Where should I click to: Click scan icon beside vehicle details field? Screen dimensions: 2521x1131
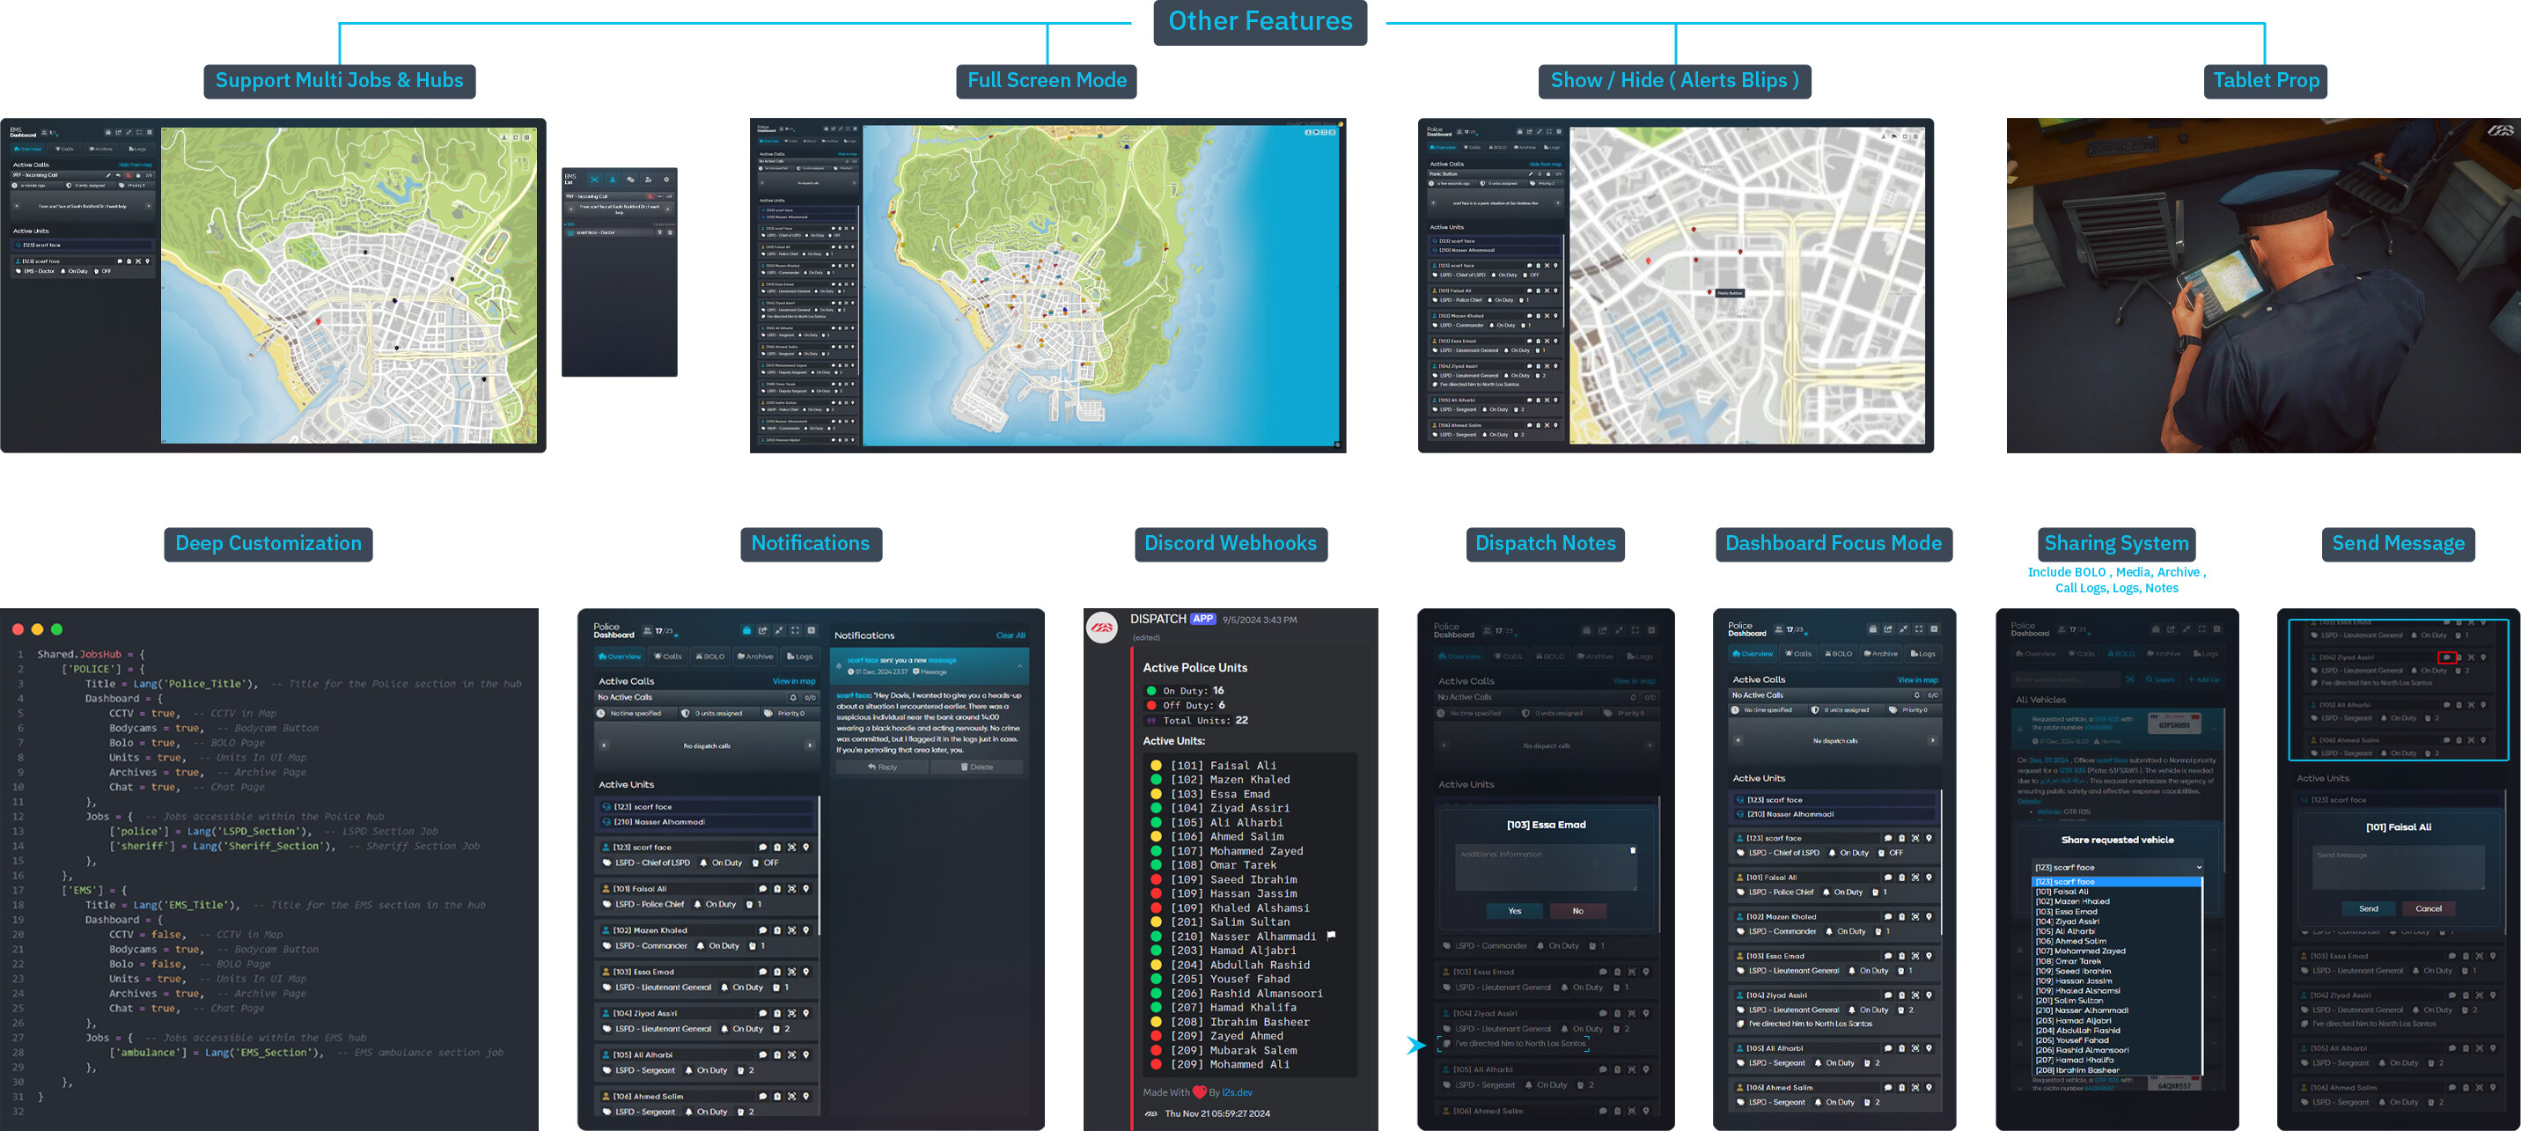[x=2129, y=680]
